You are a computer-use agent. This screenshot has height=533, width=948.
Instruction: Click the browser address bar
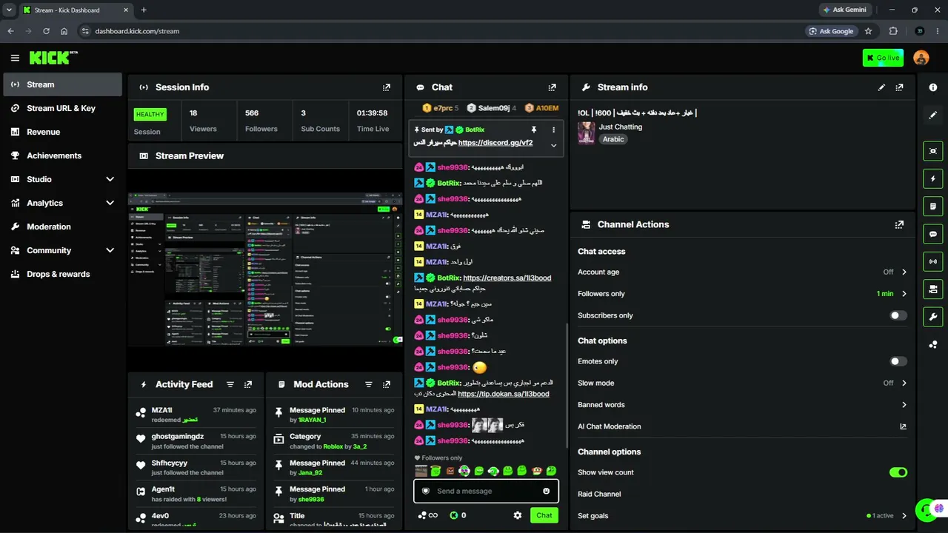point(437,31)
